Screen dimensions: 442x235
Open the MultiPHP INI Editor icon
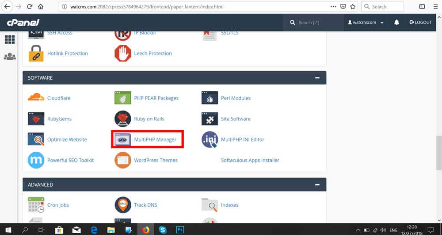[210, 139]
